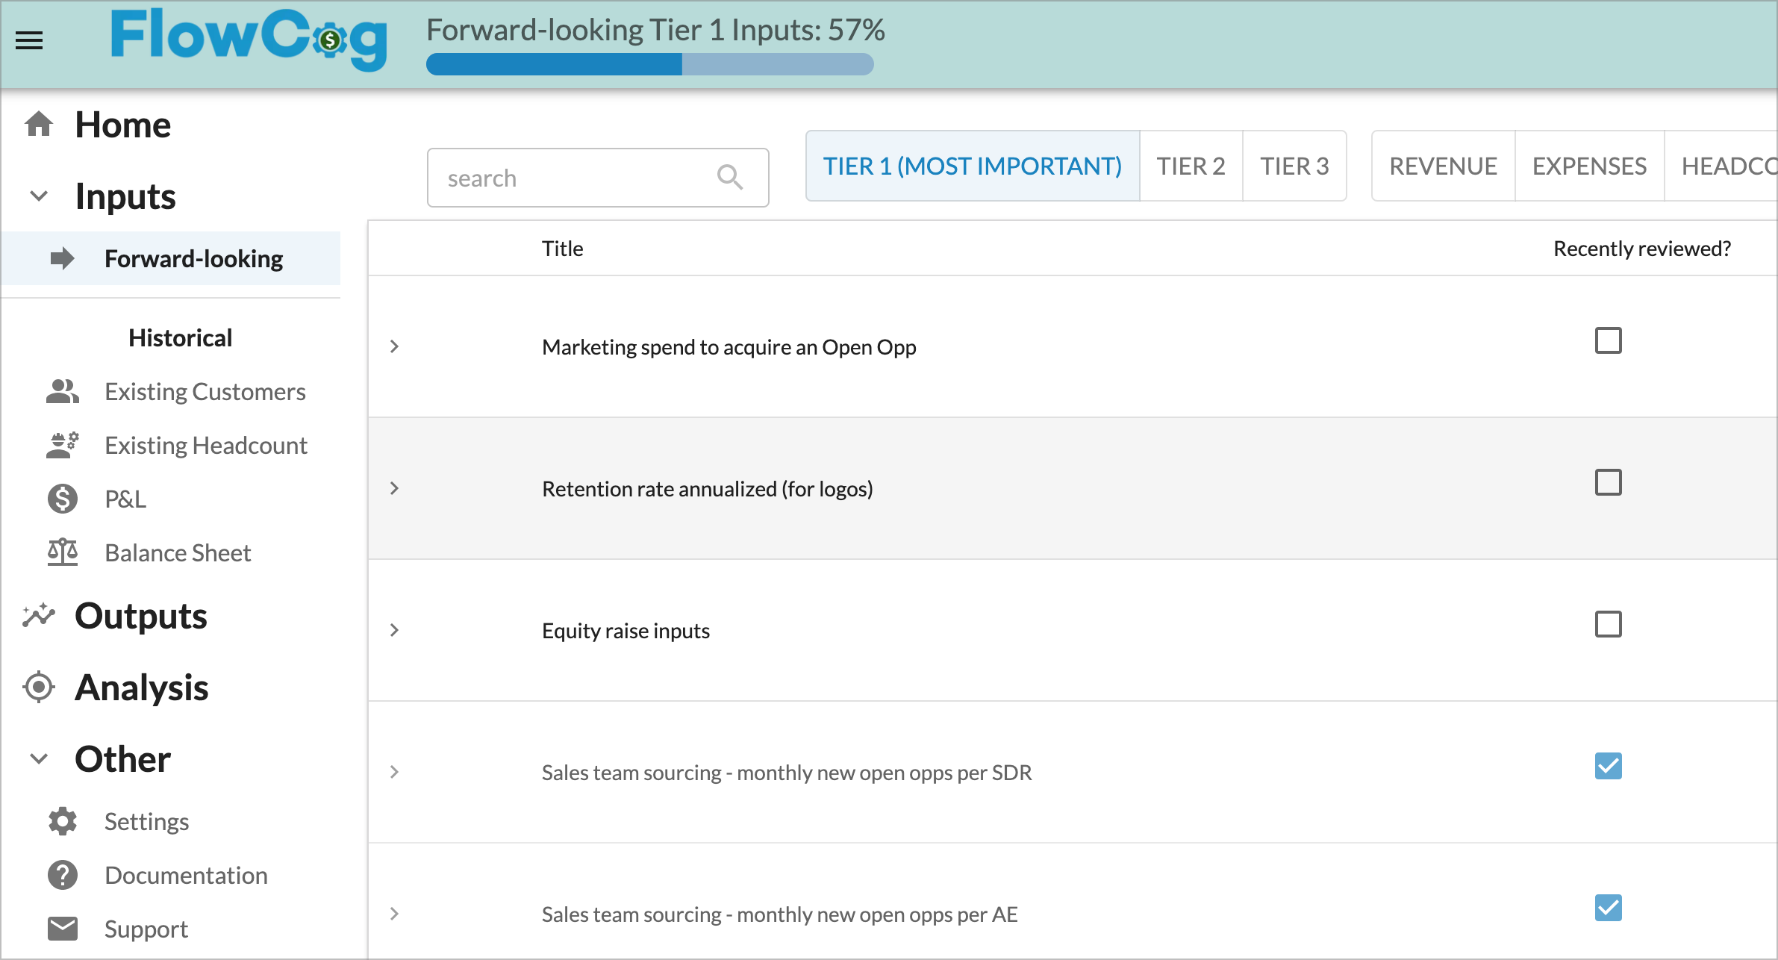
Task: Collapse the Inputs sidebar section
Action: (39, 196)
